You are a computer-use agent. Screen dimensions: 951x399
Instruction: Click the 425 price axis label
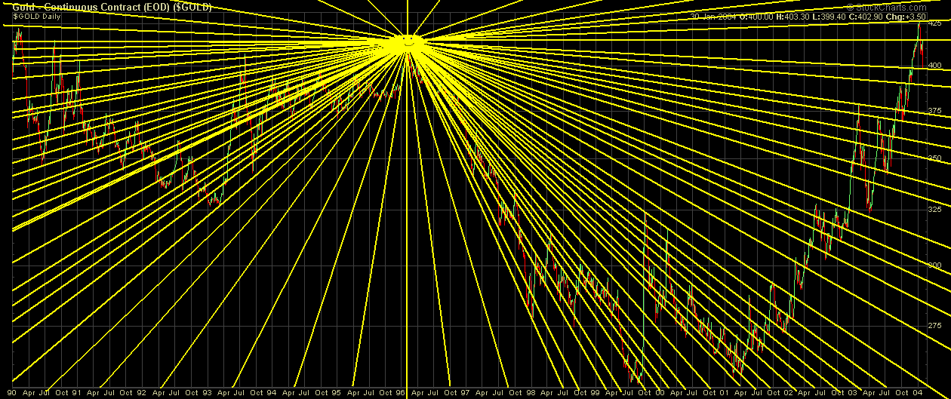(934, 24)
